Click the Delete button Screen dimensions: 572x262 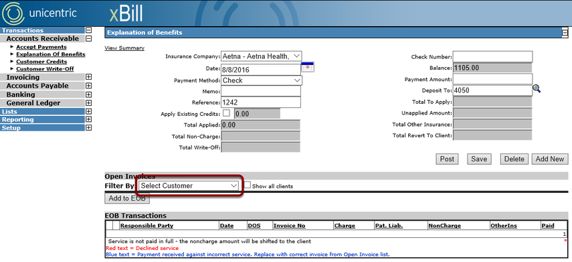(x=514, y=159)
